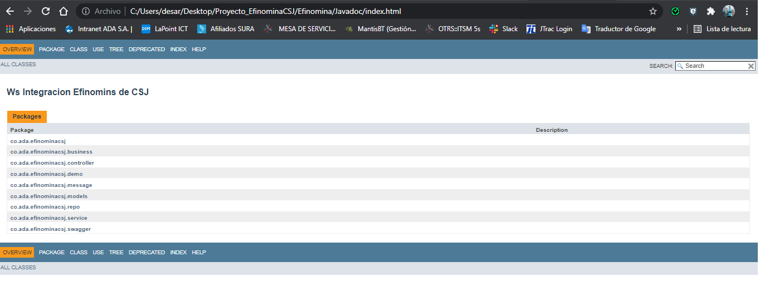The image size is (760, 296).
Task: Bookmark this page with the star icon
Action: (653, 11)
